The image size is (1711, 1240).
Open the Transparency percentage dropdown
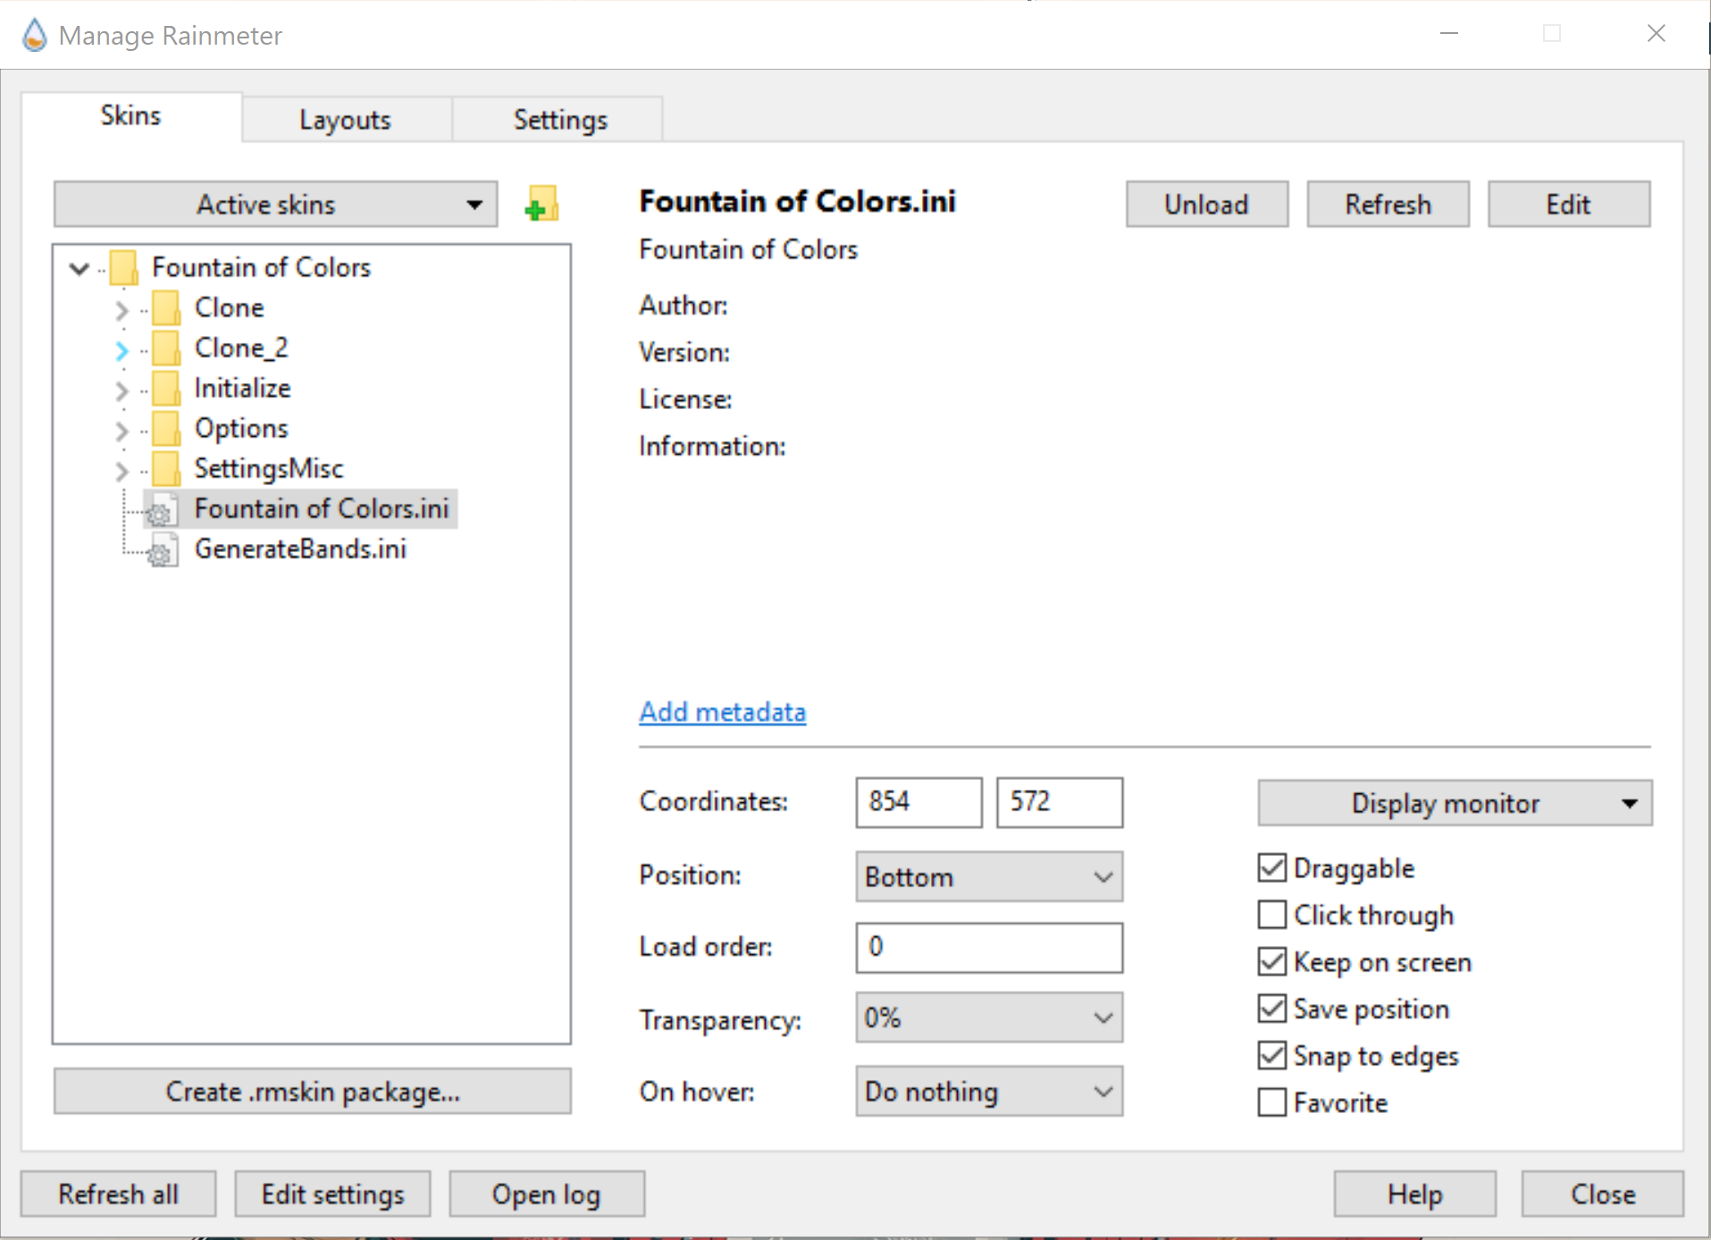pos(988,1018)
